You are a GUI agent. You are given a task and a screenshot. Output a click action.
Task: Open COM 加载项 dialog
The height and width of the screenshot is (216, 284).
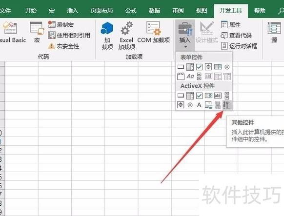pyautogui.click(x=154, y=32)
